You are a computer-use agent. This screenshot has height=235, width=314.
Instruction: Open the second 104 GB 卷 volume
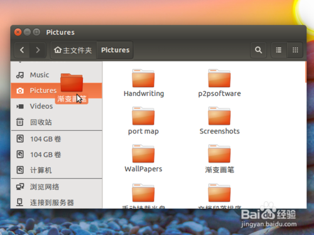pyautogui.click(x=57, y=155)
